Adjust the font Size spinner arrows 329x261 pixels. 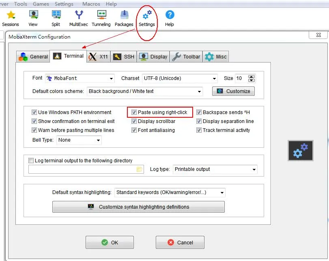click(252, 78)
